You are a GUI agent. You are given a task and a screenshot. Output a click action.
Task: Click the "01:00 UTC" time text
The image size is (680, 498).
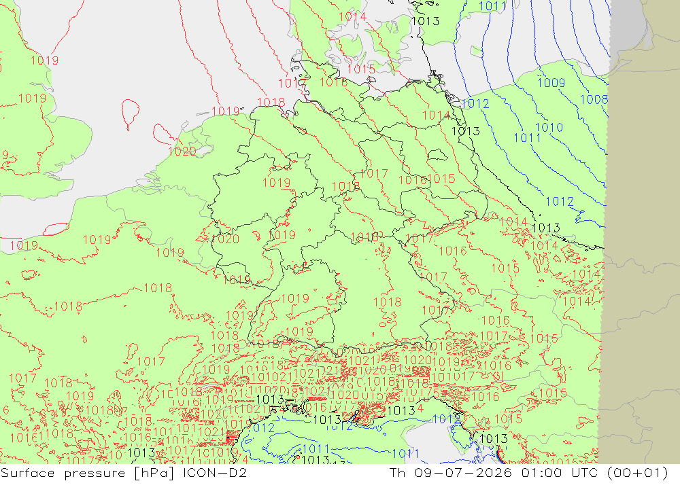560,472
